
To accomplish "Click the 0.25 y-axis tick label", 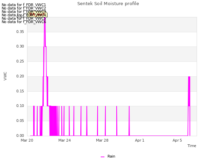I will [20, 61].
